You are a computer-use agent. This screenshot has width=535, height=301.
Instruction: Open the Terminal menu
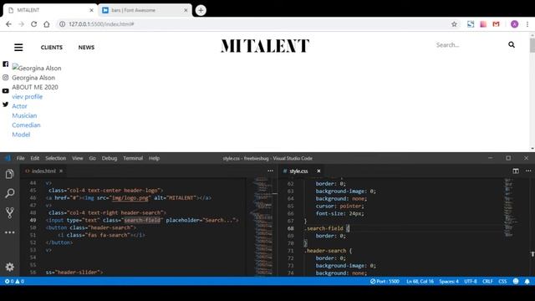click(x=133, y=158)
